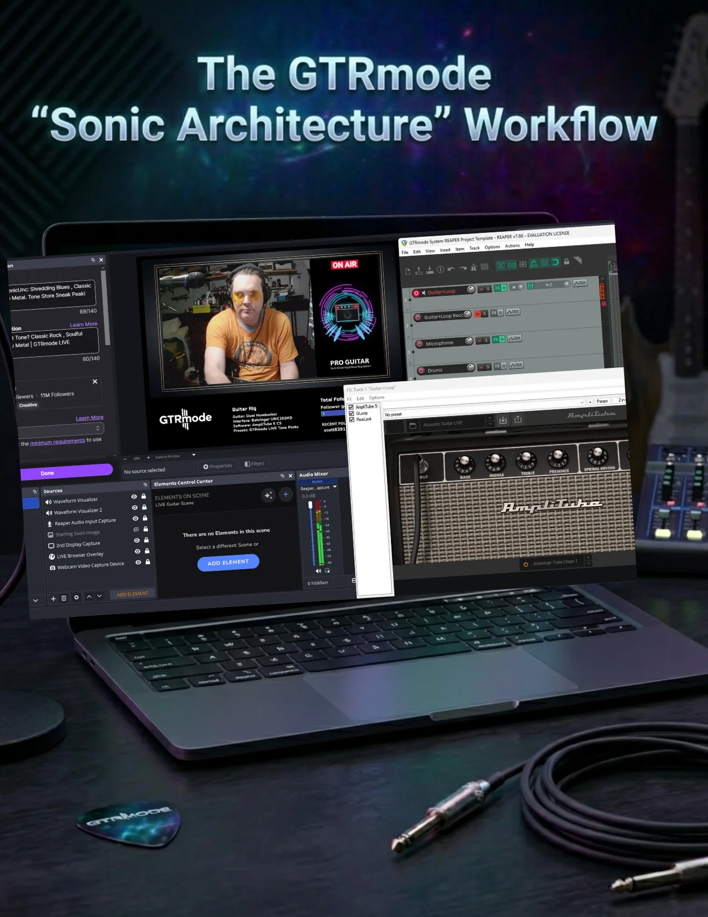Image resolution: width=708 pixels, height=917 pixels.
Task: Hide the Waveform Visualizer source
Action: point(134,496)
